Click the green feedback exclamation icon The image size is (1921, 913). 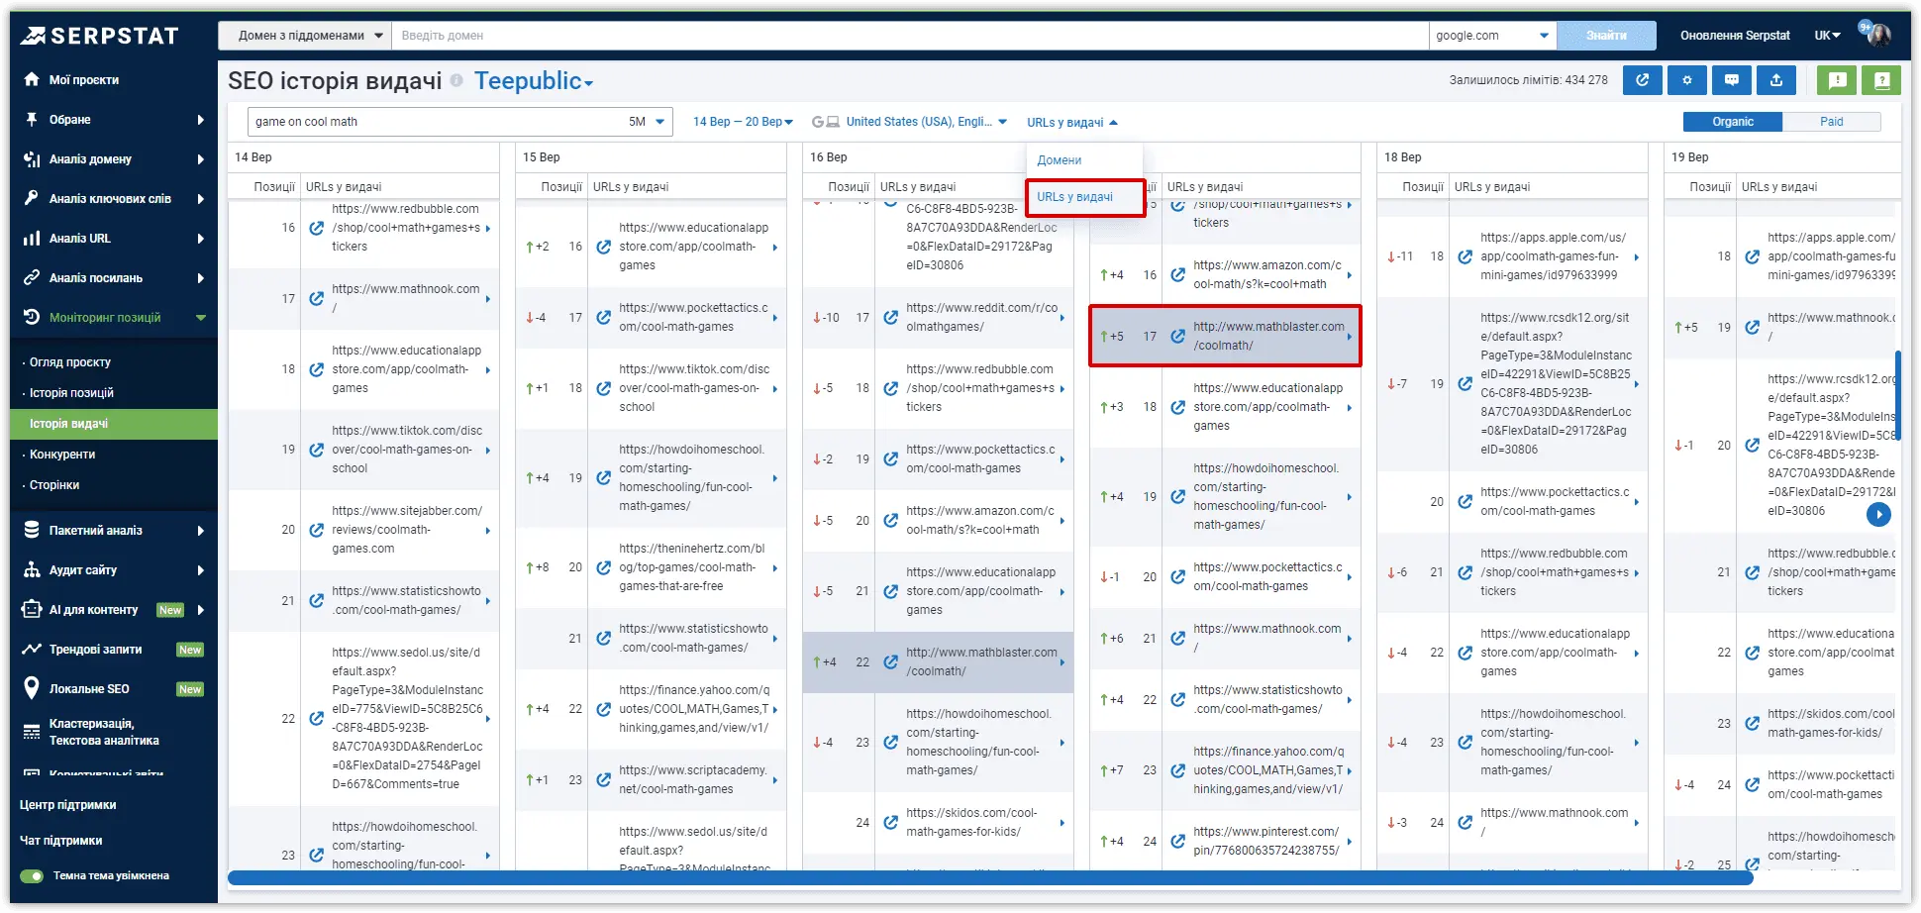1837,80
